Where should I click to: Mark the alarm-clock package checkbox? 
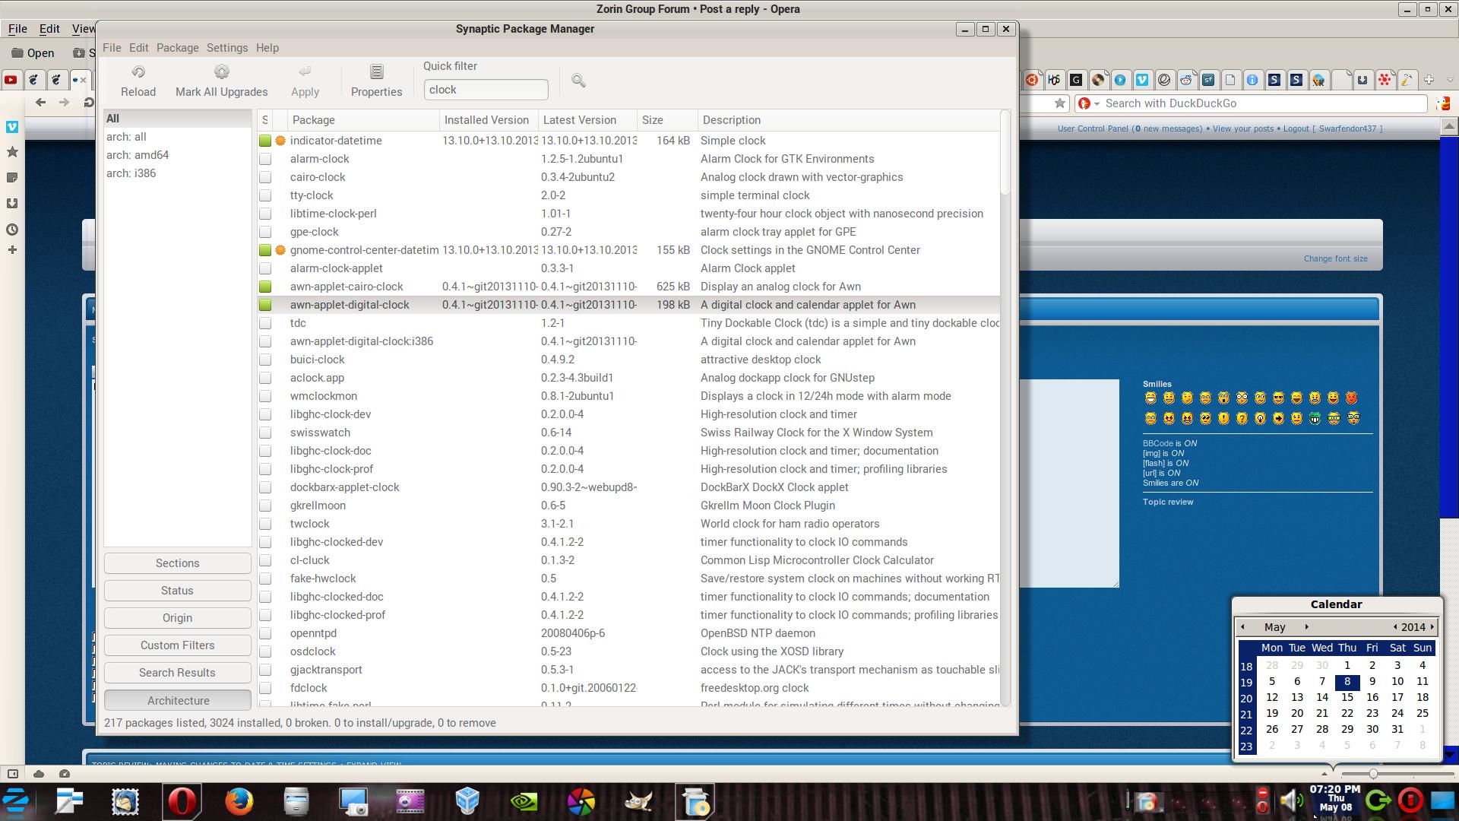tap(265, 159)
